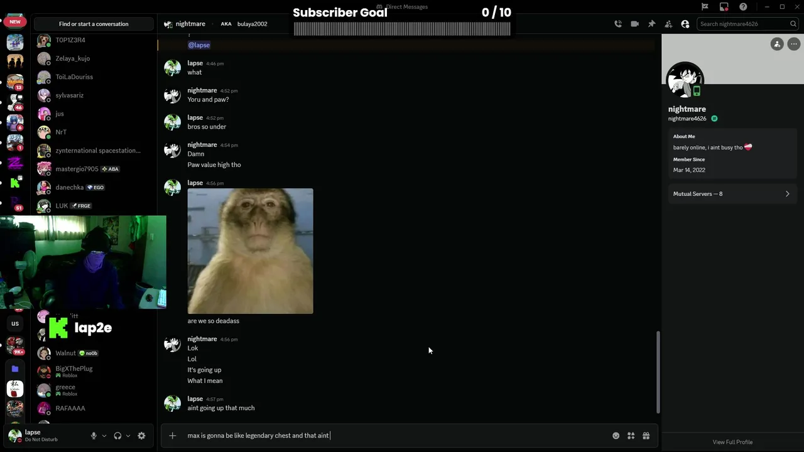
Task: Open server with 9K+ badge
Action: point(15,346)
